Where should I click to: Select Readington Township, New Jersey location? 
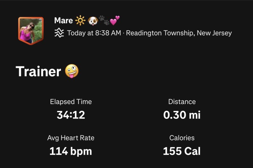click(x=179, y=33)
